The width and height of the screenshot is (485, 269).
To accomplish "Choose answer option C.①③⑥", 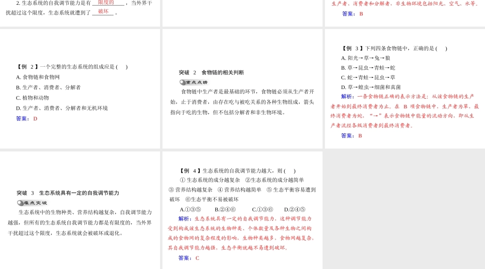I will 262,209.
